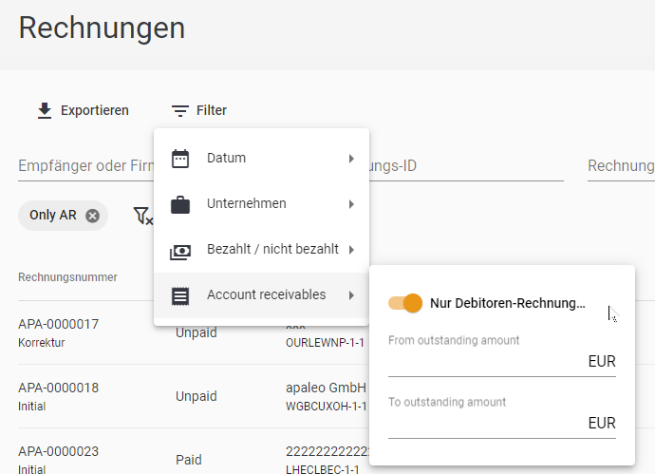
Task: Click the Rechnungen page title
Action: (102, 28)
